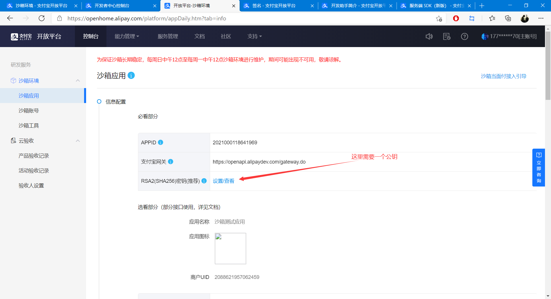551x299 pixels.
Task: Click the Alipay open platform logo
Action: (x=36, y=36)
